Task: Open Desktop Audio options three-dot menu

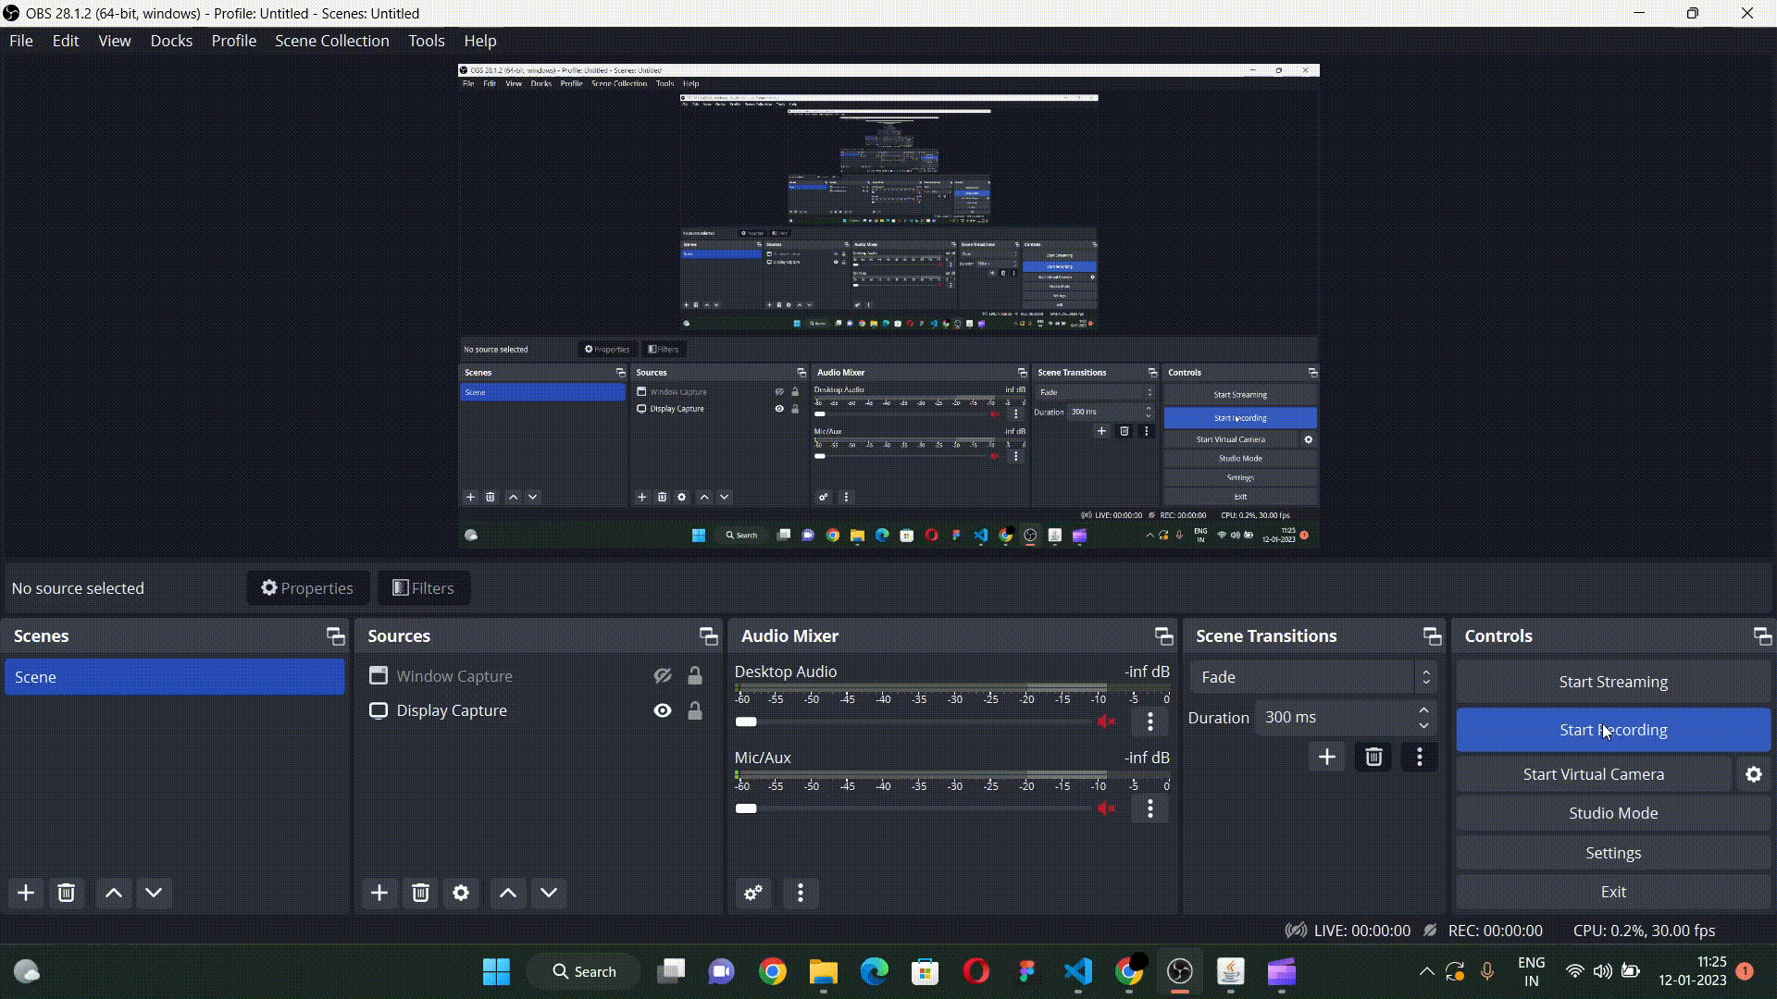Action: [x=1150, y=721]
